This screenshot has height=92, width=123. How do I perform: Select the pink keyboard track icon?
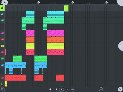[x=2, y=52]
